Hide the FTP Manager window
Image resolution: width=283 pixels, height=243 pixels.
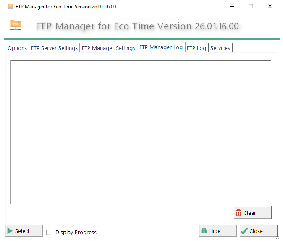pyautogui.click(x=218, y=231)
